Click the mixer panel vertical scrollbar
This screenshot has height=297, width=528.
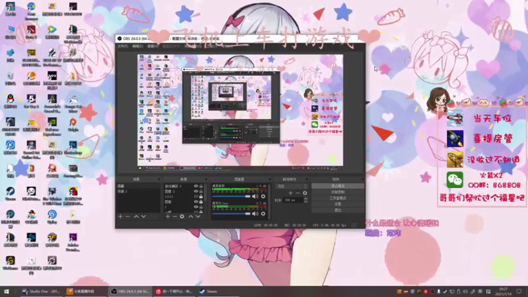pos(269,201)
